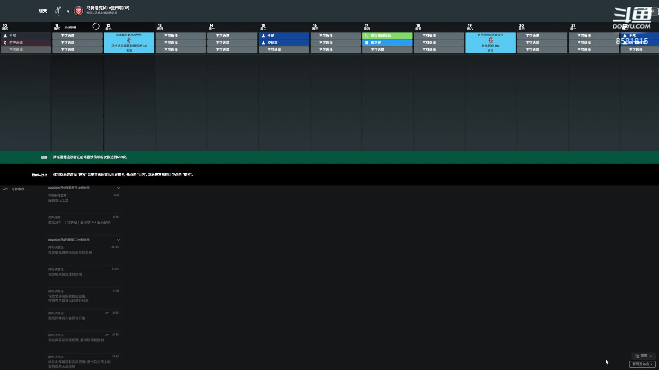The image size is (659, 370).
Task: Select the 进攻无球跑动 training session
Action: (387, 36)
